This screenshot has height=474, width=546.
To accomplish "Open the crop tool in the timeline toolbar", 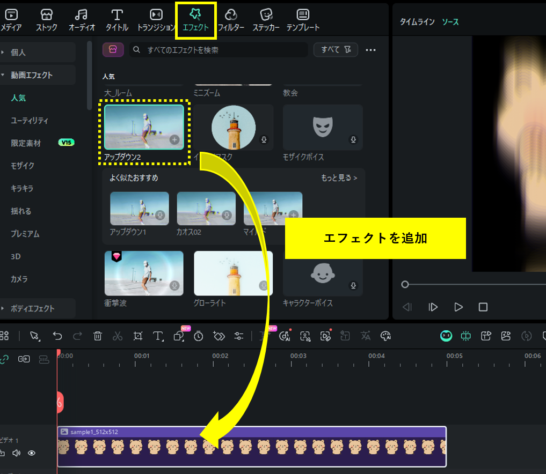I will (137, 336).
